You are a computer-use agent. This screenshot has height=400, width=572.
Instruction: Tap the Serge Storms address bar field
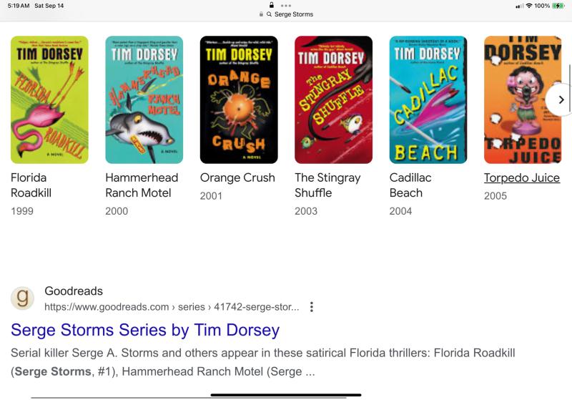coord(286,14)
